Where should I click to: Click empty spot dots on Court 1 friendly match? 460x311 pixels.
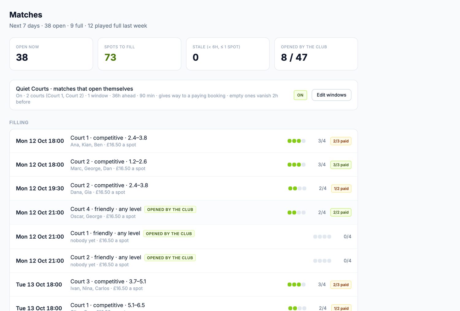322,237
